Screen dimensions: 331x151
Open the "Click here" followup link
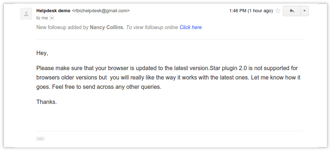tap(191, 27)
